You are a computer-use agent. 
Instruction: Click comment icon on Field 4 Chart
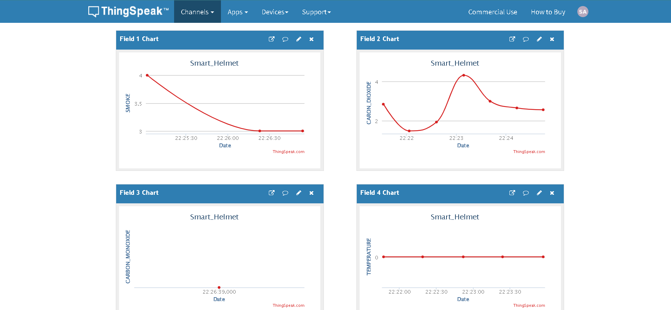pos(526,193)
